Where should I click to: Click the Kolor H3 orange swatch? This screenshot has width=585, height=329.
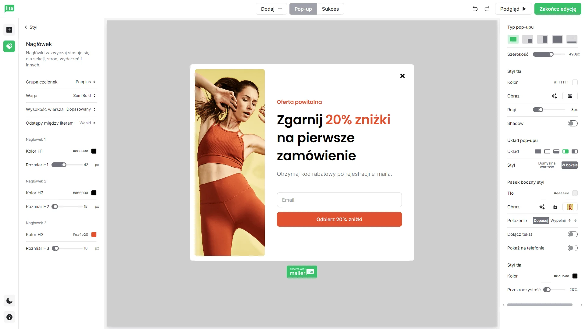click(x=94, y=235)
